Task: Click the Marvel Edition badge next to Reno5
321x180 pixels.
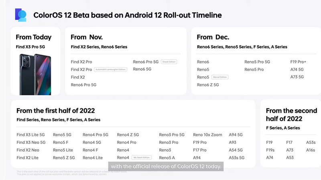Action: tap(220, 77)
